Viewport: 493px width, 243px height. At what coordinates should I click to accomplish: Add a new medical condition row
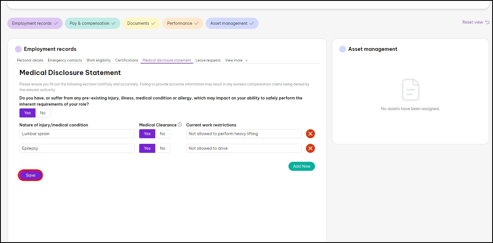[301, 166]
